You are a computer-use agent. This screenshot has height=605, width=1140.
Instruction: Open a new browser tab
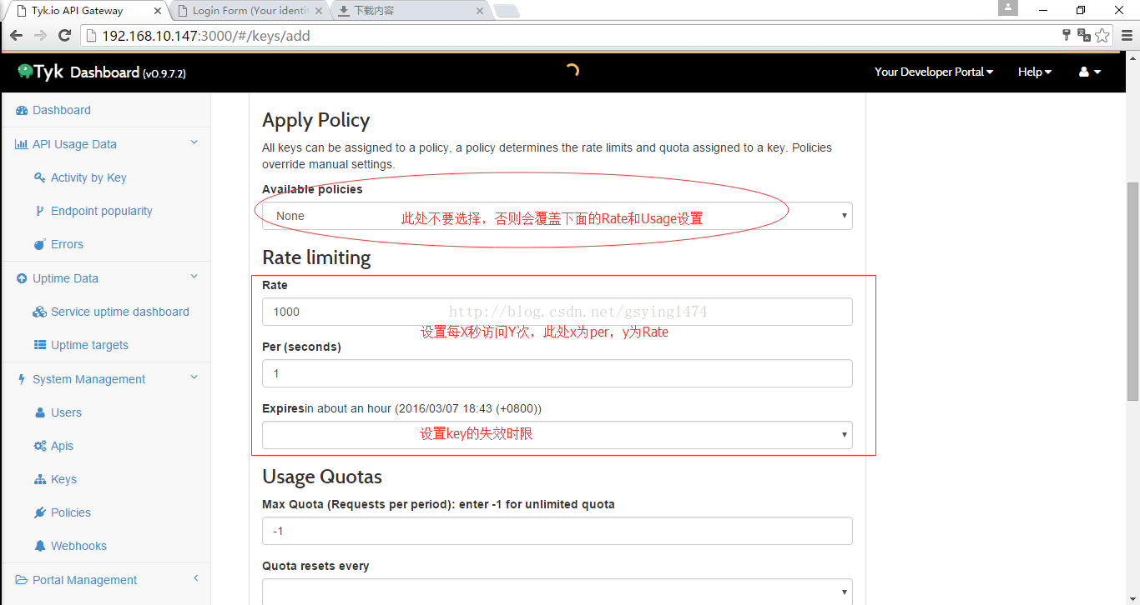tap(507, 11)
